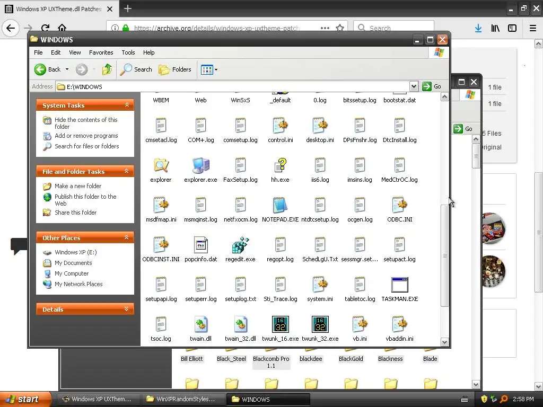Click the Search toolbar button
543x407 pixels.
coord(136,69)
